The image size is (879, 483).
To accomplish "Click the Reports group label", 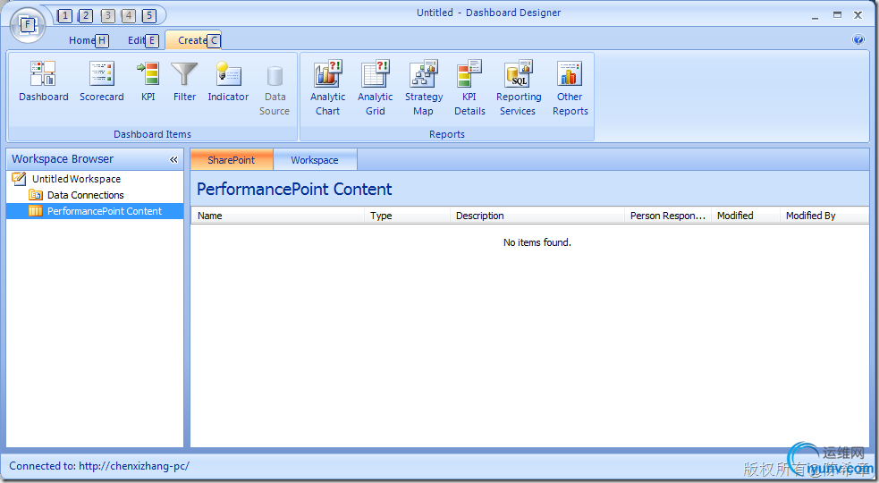I will pyautogui.click(x=447, y=134).
